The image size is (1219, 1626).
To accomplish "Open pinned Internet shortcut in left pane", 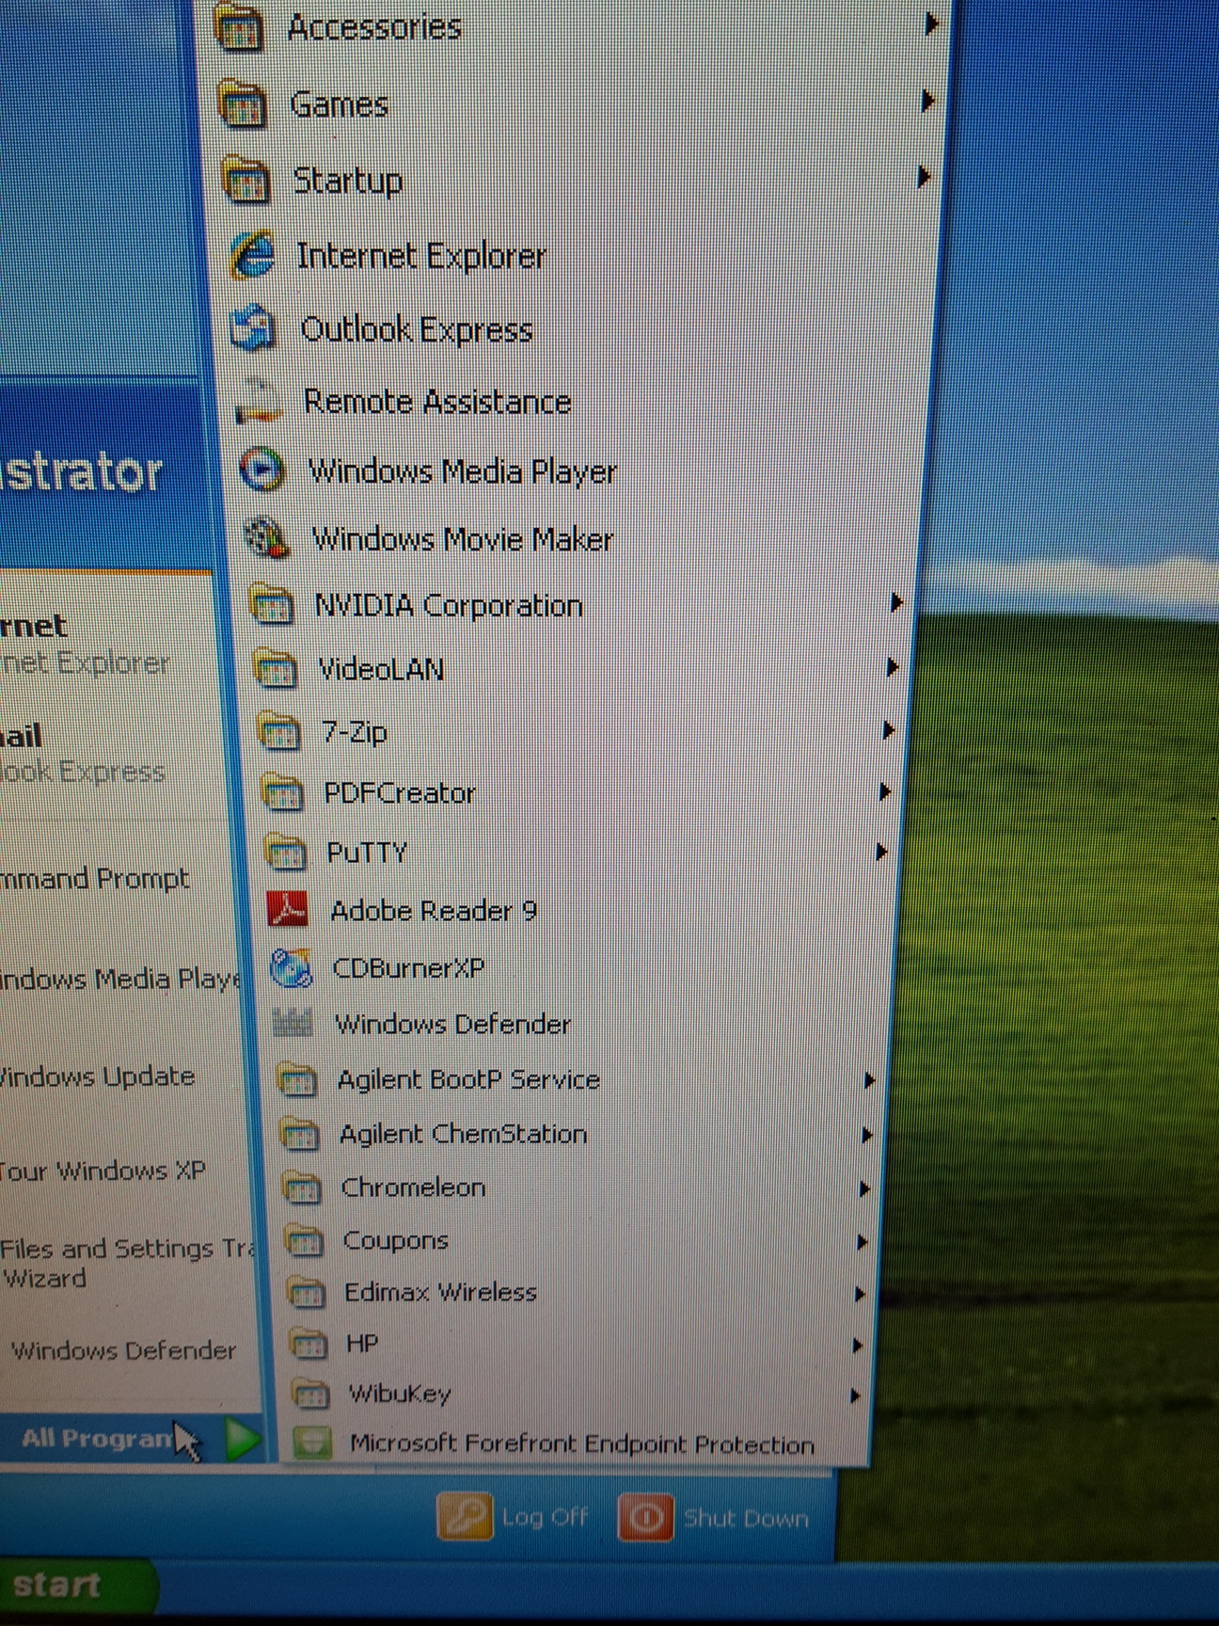I will point(85,644).
